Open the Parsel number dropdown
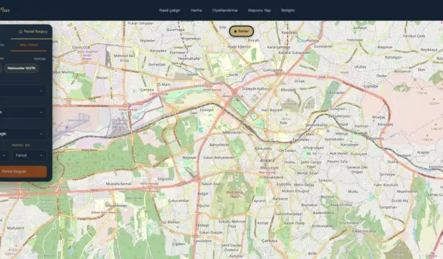The width and height of the screenshot is (443, 259). pyautogui.click(x=29, y=155)
